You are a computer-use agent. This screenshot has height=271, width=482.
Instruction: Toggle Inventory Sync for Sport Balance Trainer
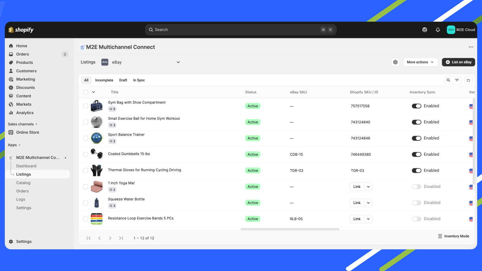(x=417, y=138)
